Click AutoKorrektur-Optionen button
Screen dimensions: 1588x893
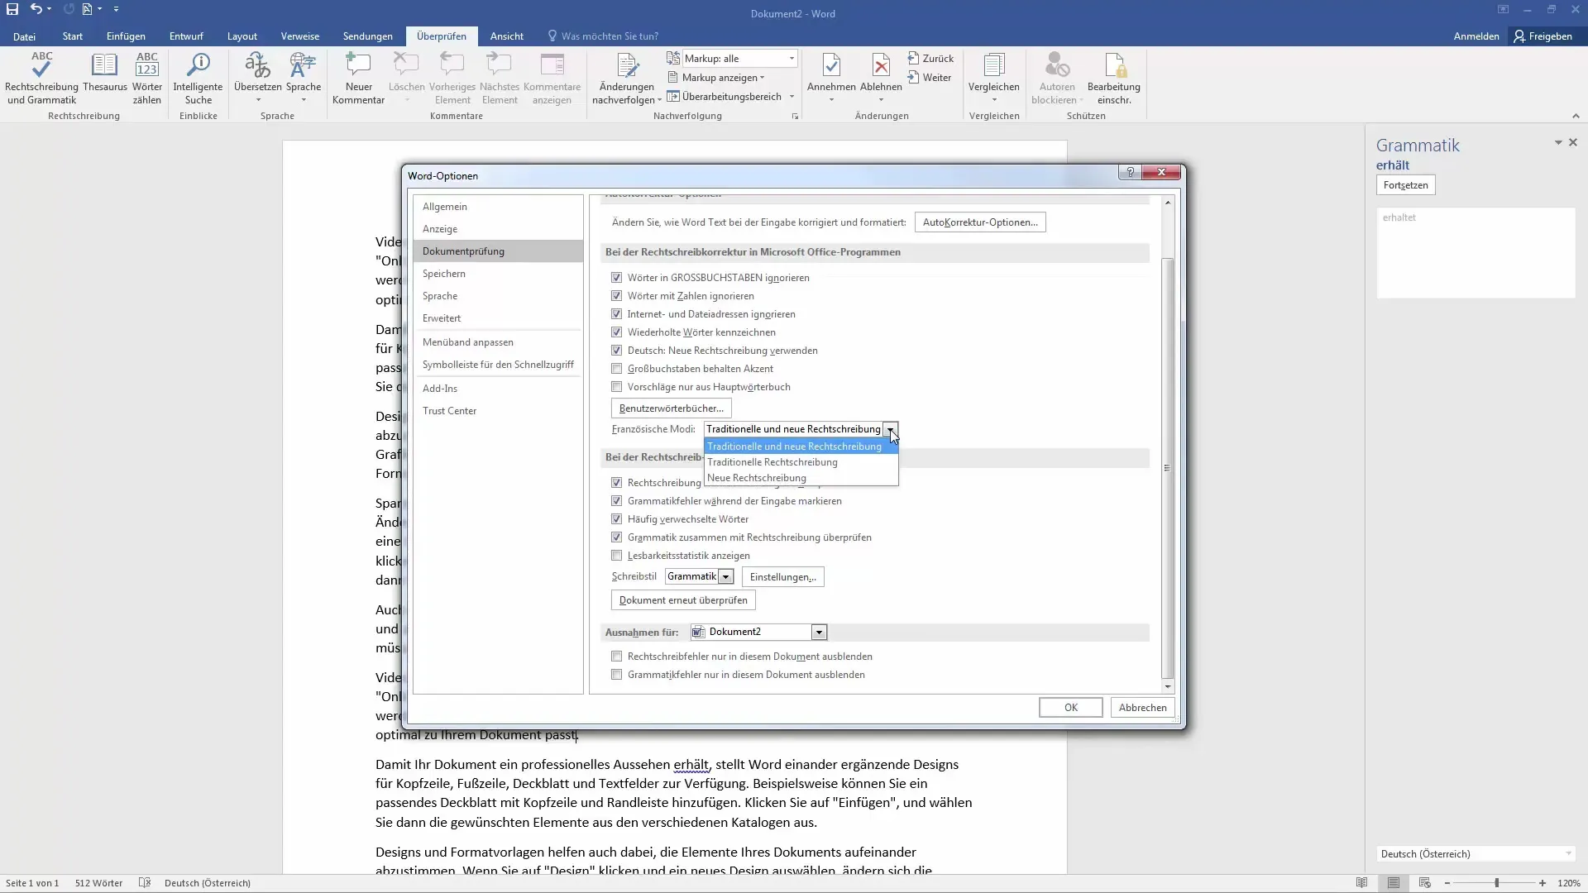980,222
